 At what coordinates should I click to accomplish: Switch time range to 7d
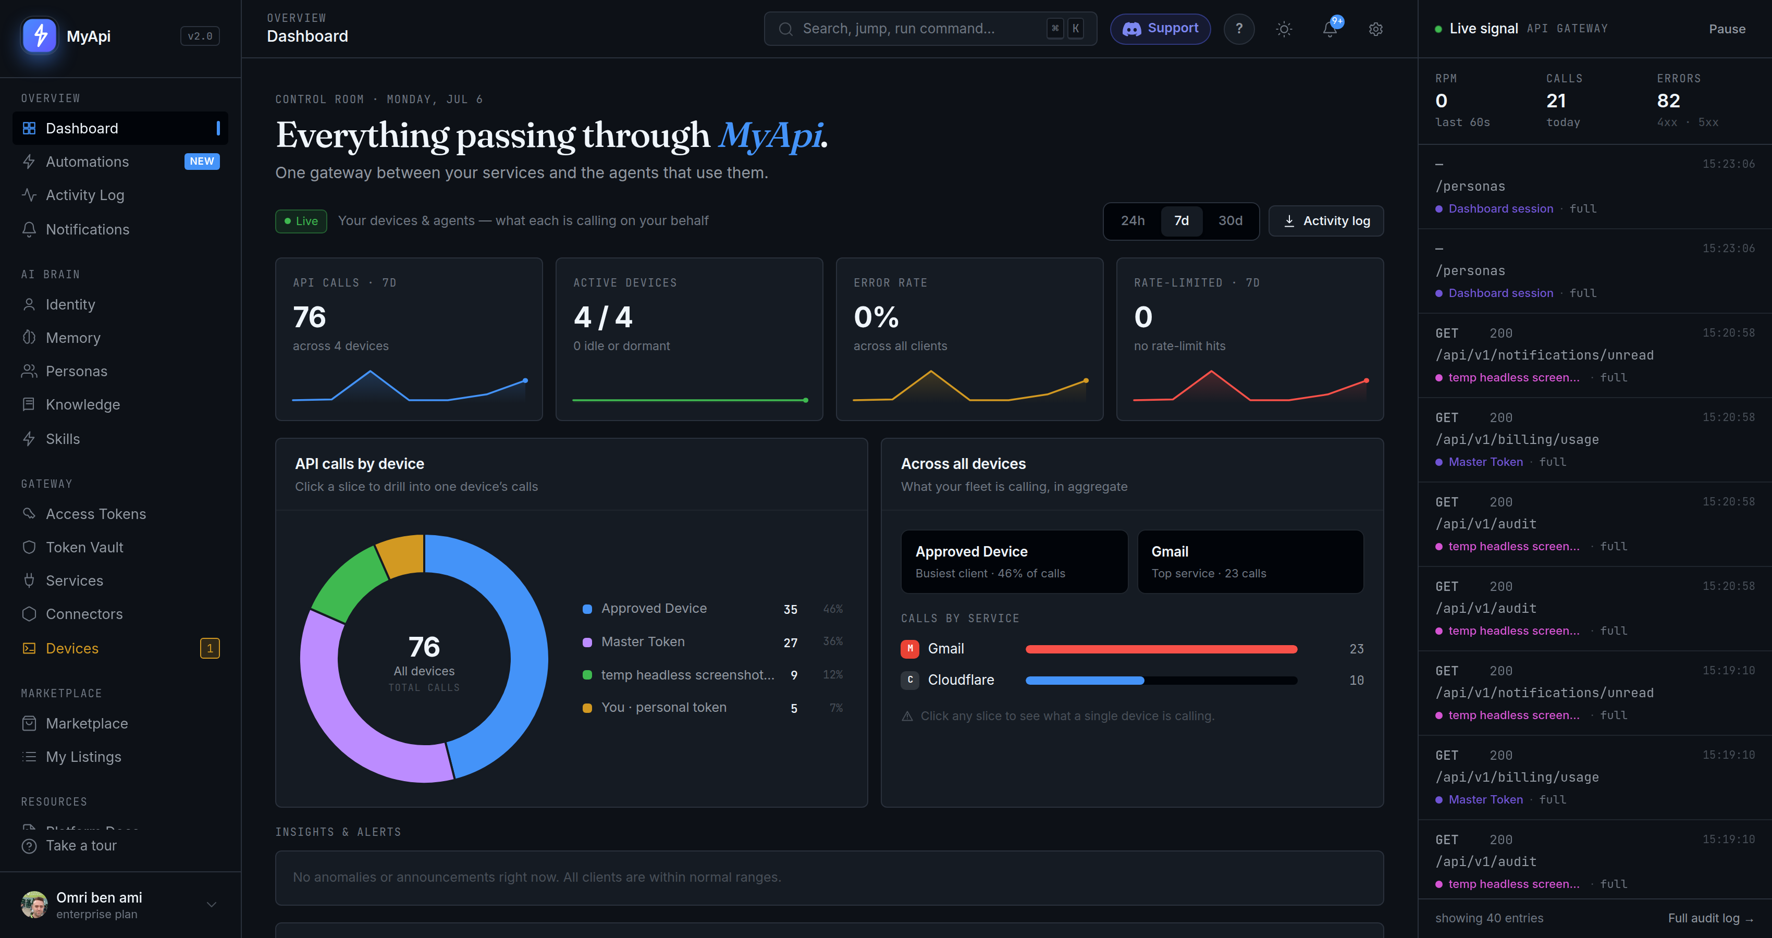tap(1181, 221)
